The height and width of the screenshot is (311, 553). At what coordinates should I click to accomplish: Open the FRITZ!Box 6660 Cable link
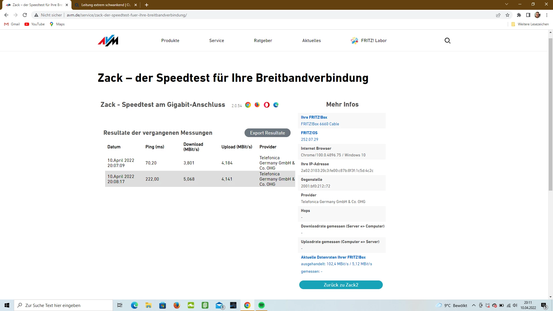(320, 124)
